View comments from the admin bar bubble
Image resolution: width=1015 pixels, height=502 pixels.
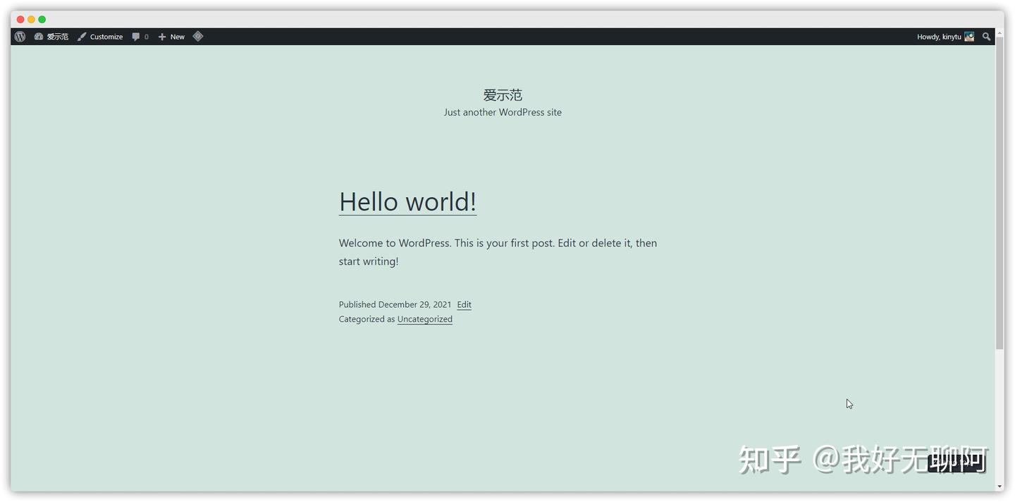point(140,37)
